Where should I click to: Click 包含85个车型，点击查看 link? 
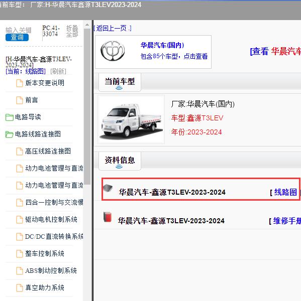pyautogui.click(x=174, y=56)
